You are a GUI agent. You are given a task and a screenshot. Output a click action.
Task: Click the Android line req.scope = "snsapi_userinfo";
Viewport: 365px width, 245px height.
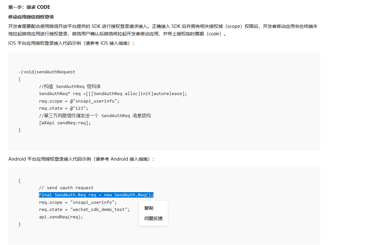pos(78,202)
